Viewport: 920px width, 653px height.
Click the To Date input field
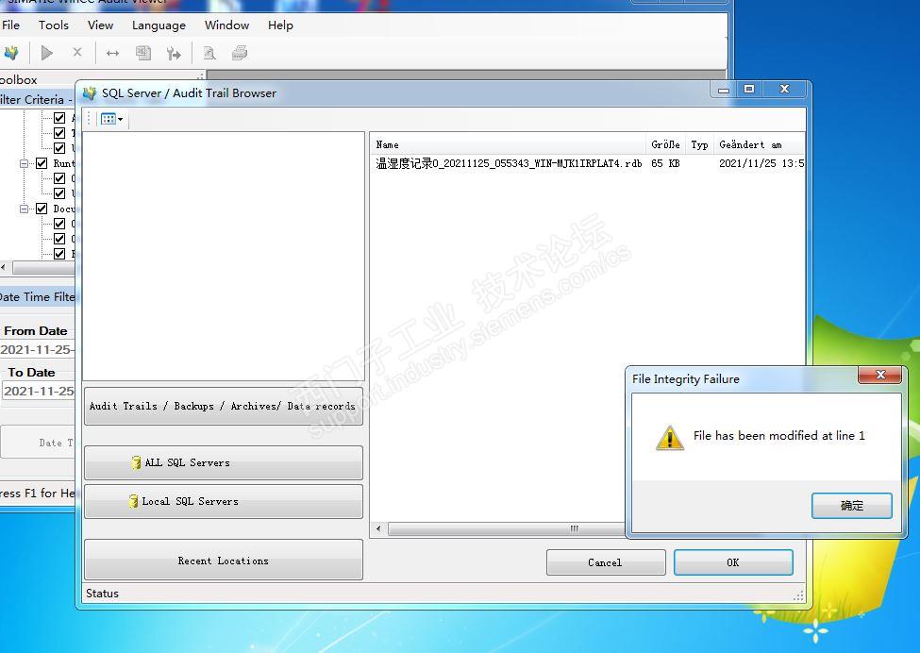coord(39,391)
